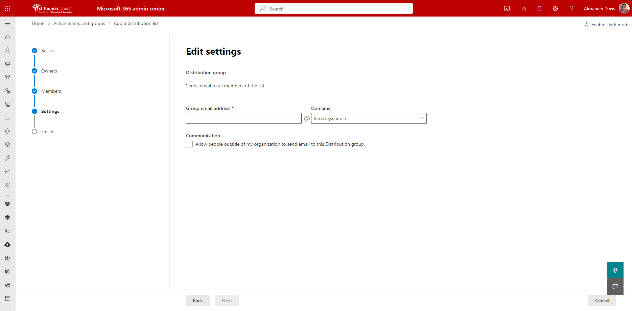Open notifications bell icon
The image size is (632, 311).
[539, 8]
